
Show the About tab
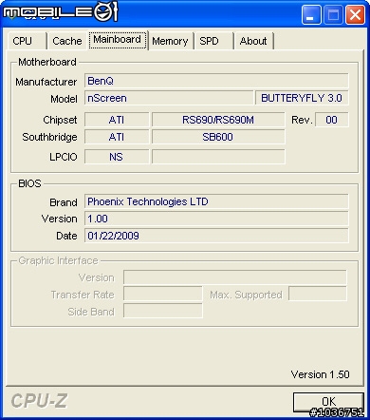click(253, 41)
